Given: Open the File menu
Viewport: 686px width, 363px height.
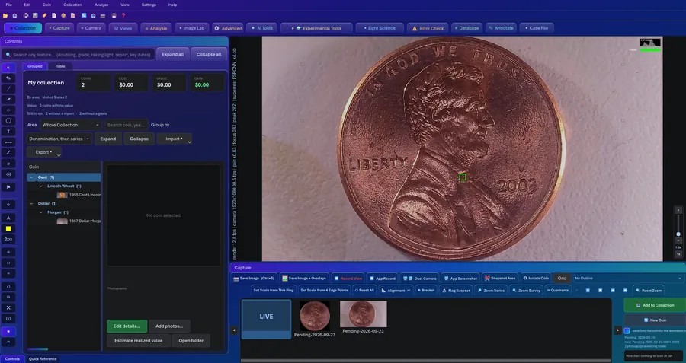Looking at the screenshot, I should tap(8, 5).
